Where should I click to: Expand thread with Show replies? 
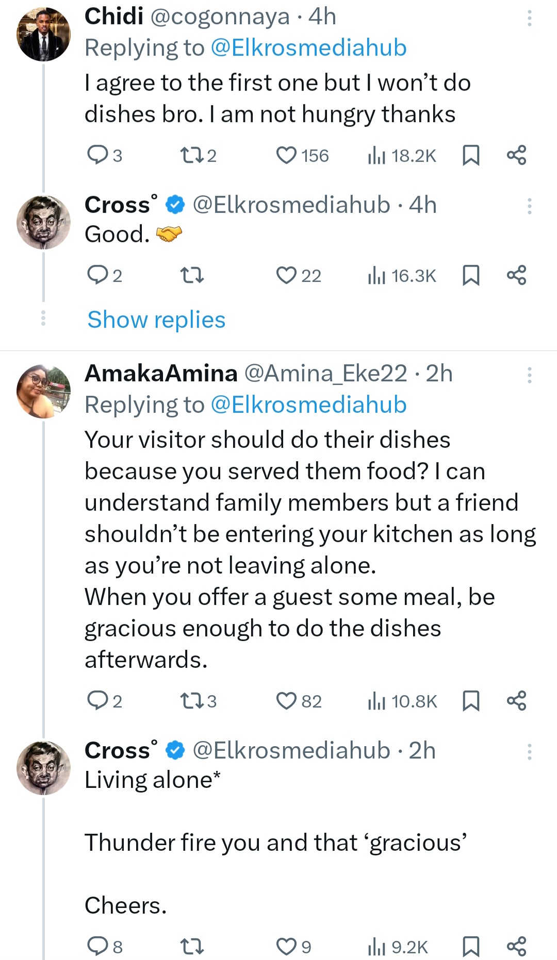[156, 319]
